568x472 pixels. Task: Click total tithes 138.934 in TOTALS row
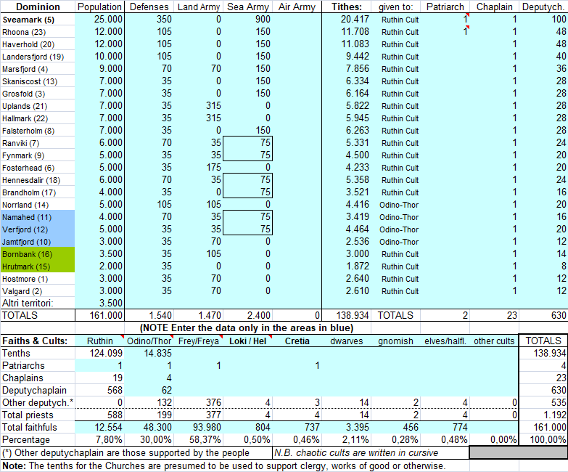(347, 315)
